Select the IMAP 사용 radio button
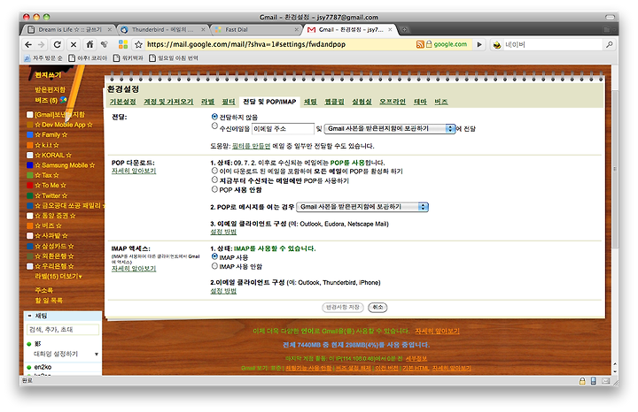 click(x=214, y=256)
